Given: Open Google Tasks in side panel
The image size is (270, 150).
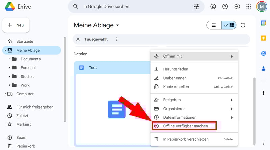Looking at the screenshot, I should 263,53.
